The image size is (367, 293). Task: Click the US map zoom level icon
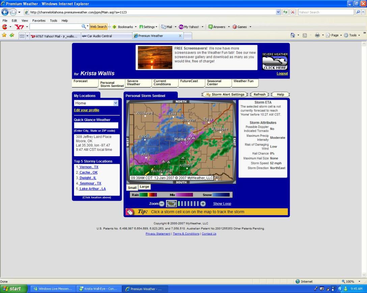pos(171,204)
